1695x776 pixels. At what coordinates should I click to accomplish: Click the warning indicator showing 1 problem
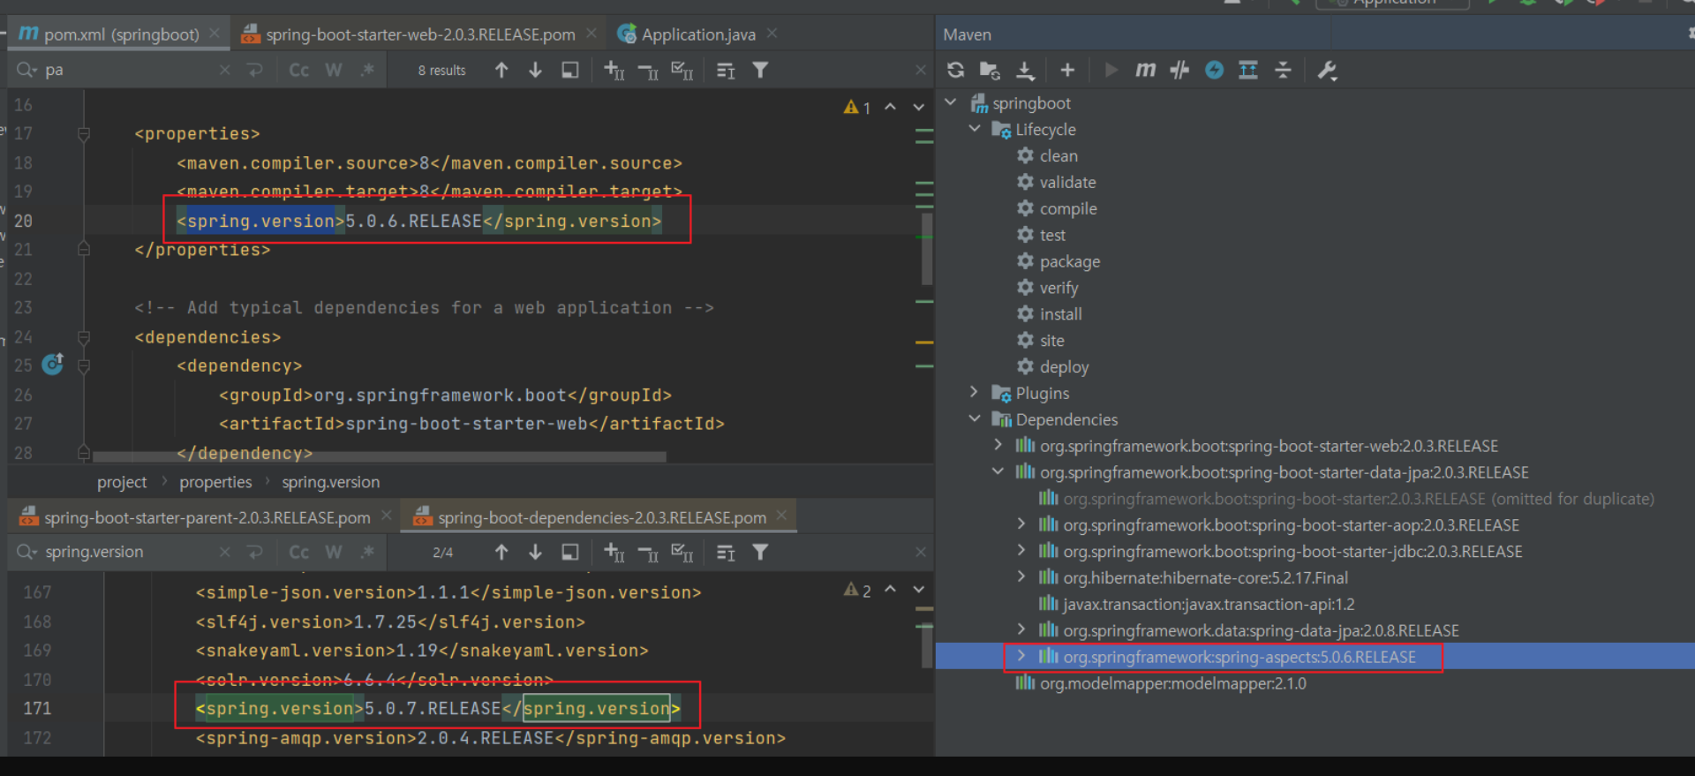tap(857, 107)
